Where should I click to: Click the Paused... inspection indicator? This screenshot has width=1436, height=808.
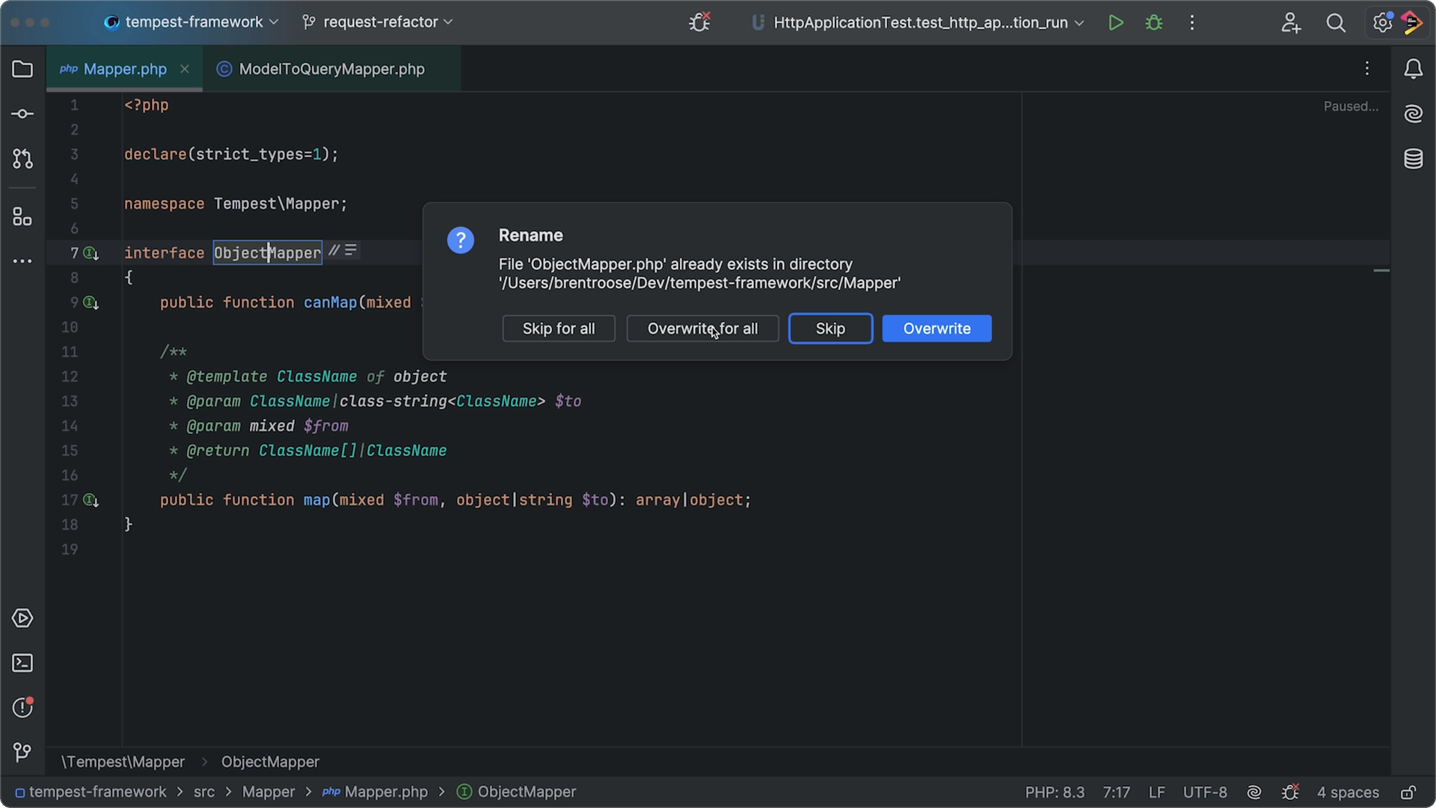[x=1351, y=107]
